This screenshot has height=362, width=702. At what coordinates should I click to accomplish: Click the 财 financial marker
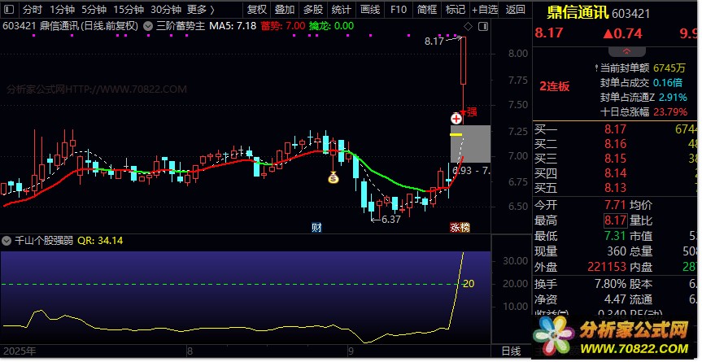coord(316,227)
